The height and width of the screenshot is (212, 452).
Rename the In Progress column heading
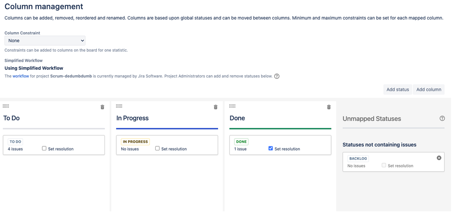coord(133,118)
